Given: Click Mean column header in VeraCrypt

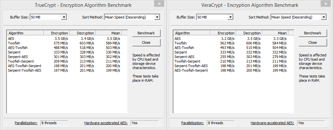Looking at the screenshot, I should tap(275, 33).
